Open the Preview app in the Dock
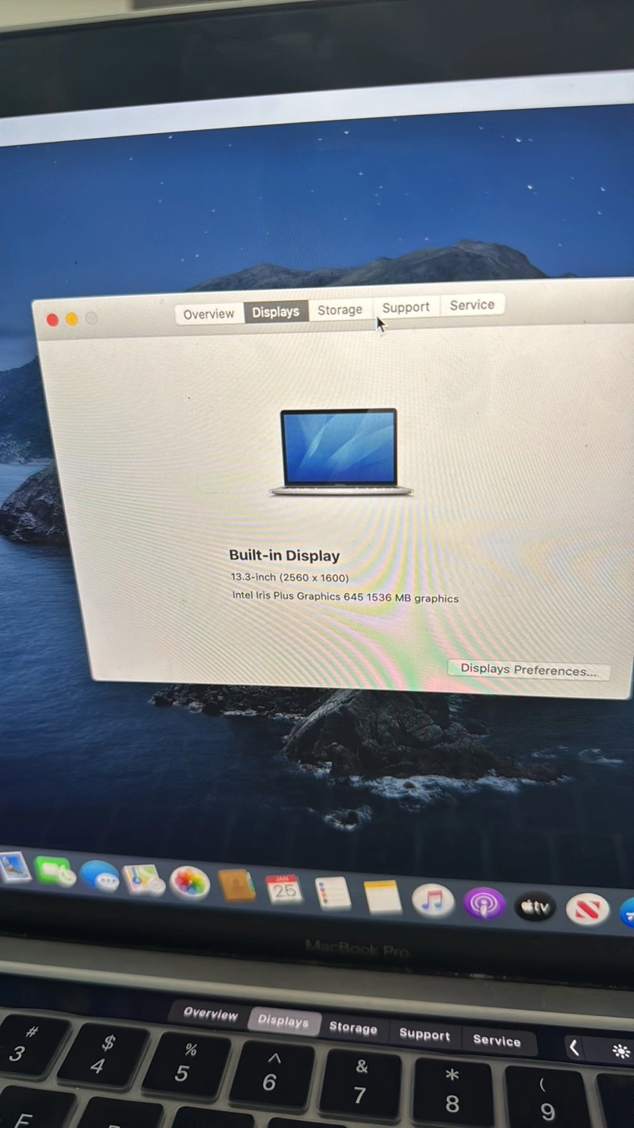This screenshot has width=634, height=1128. tap(14, 868)
